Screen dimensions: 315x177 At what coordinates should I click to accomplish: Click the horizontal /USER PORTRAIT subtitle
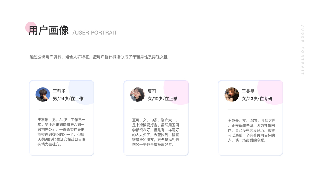pyautogui.click(x=95, y=33)
